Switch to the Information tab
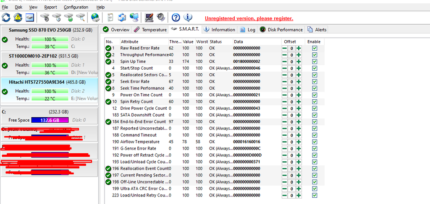The image size is (430, 204). point(220,30)
